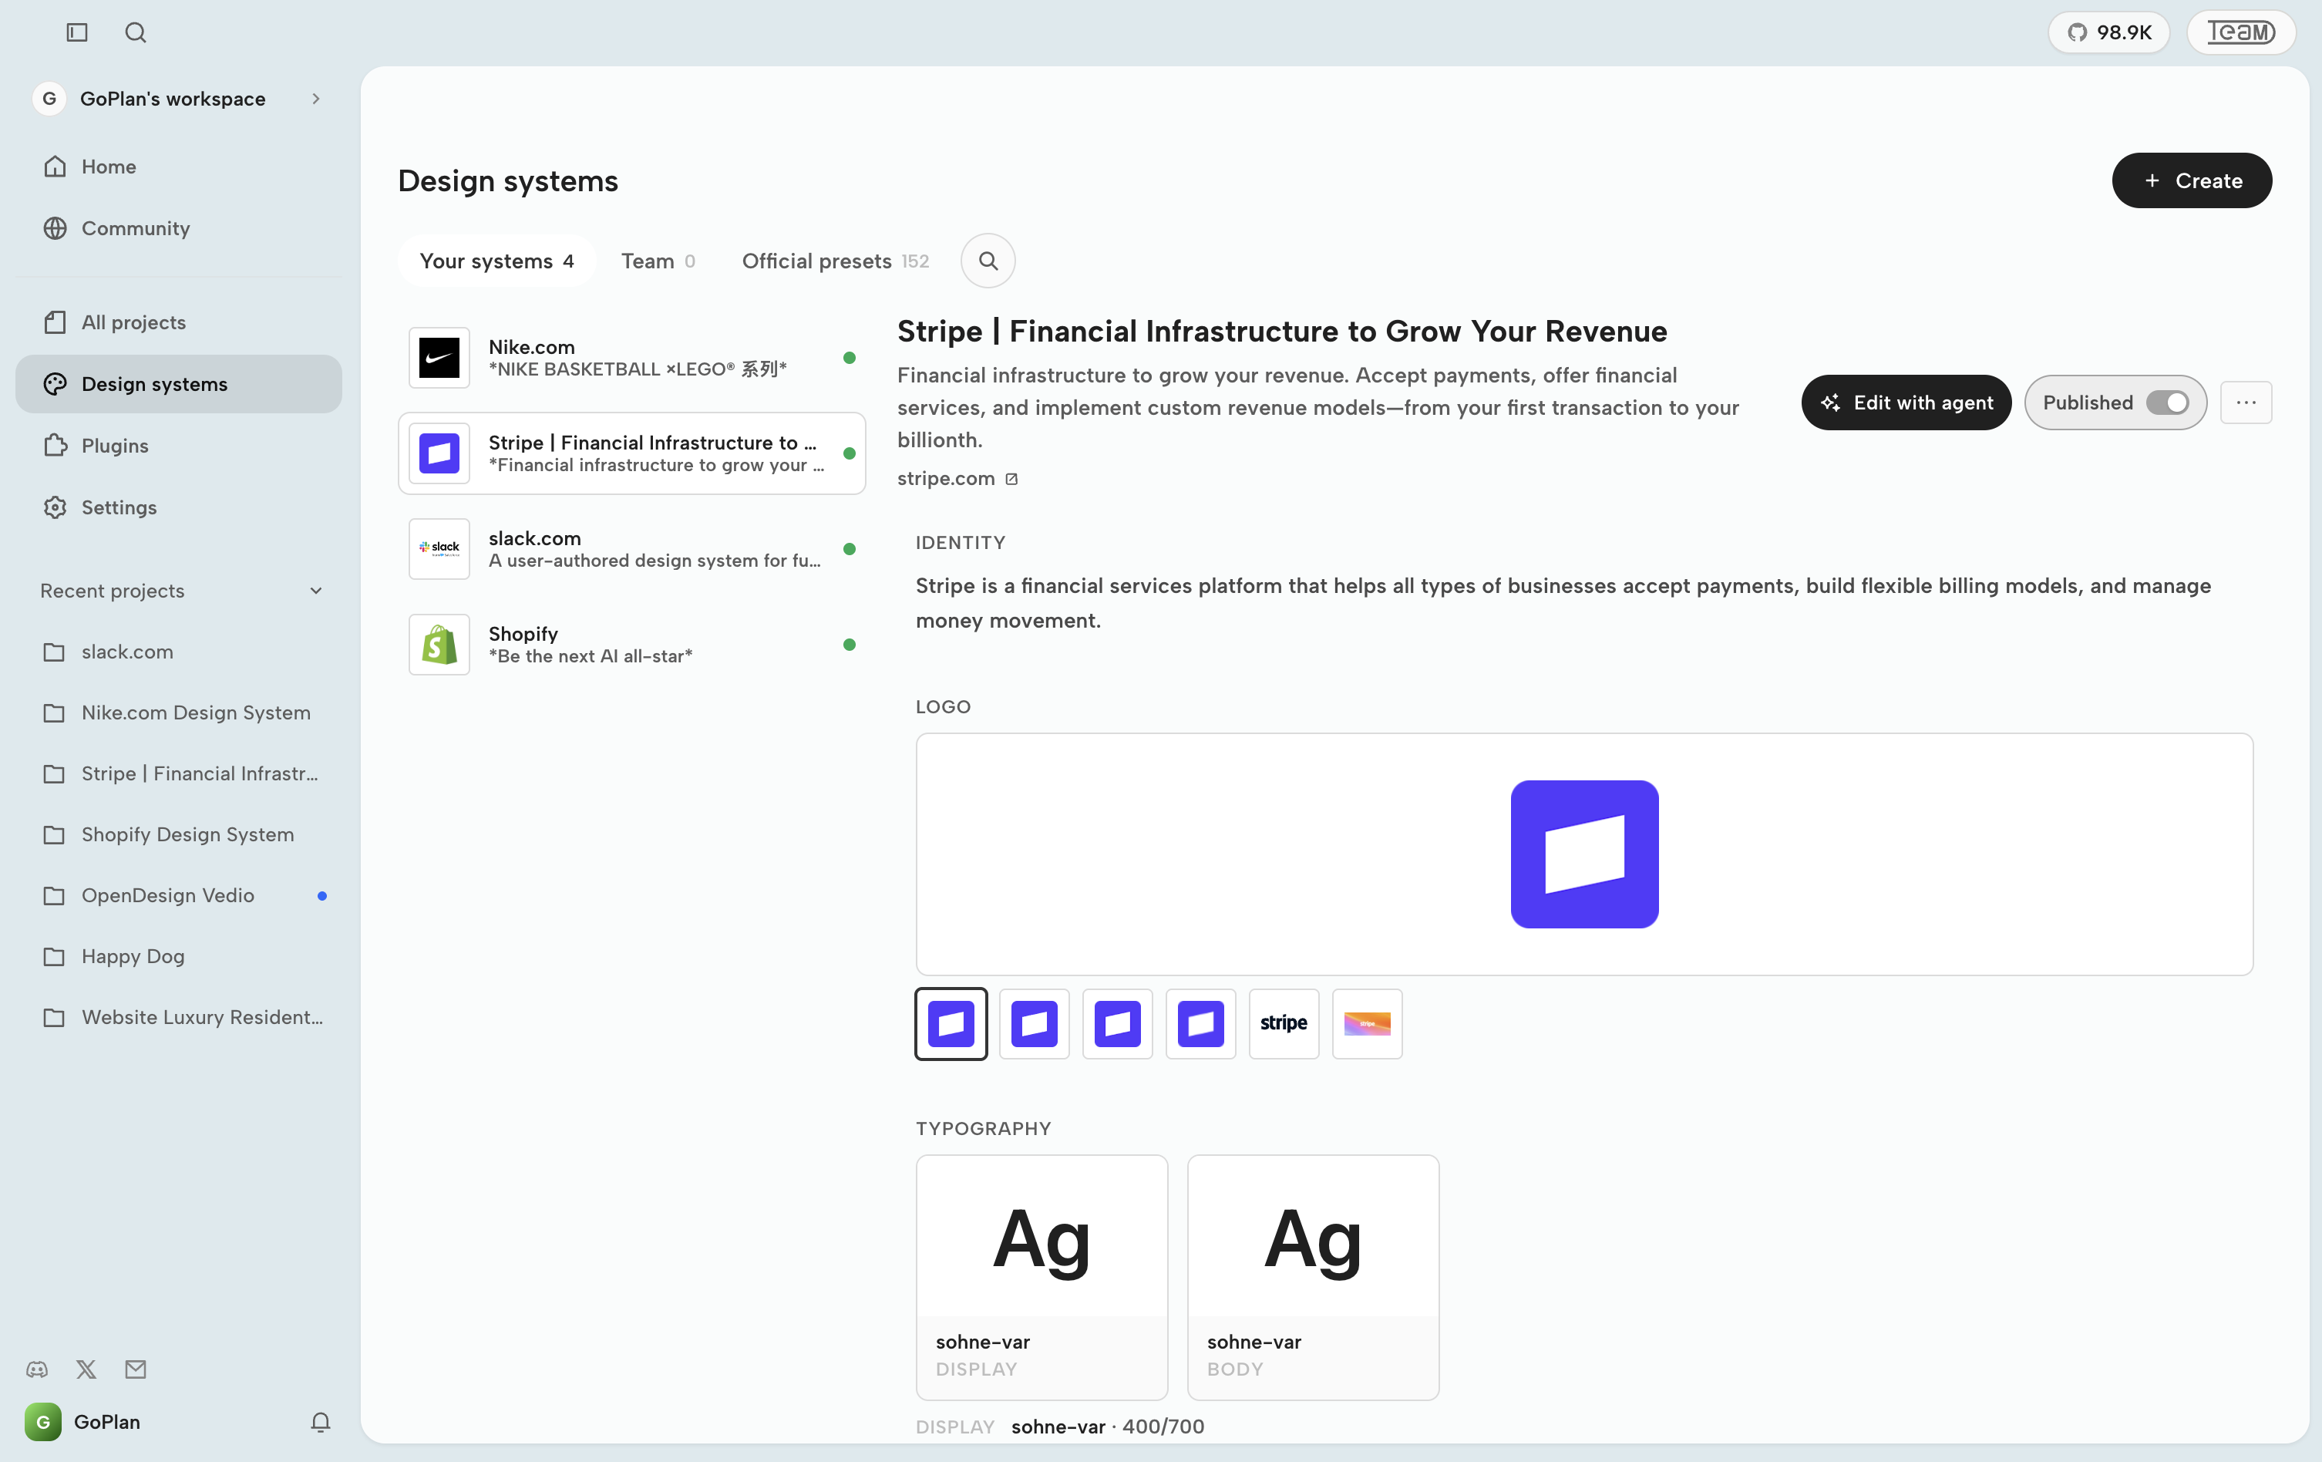Click the Team badge in top bar
This screenshot has height=1462, width=2322.
point(2241,33)
